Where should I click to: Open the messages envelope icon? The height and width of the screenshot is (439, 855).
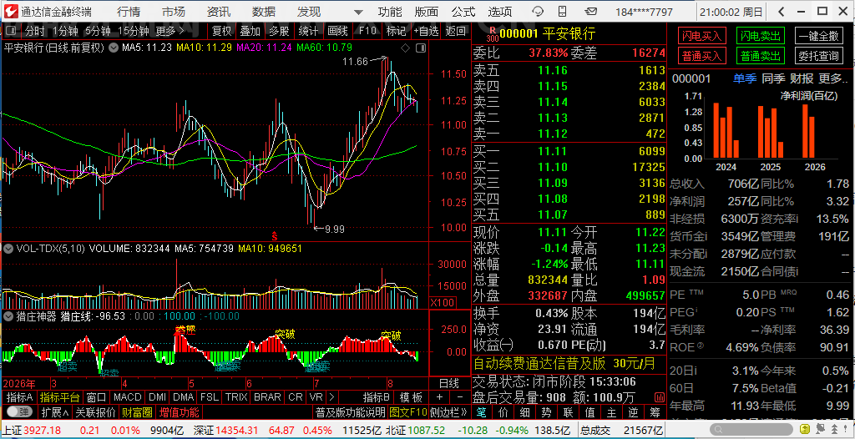pyautogui.click(x=590, y=12)
